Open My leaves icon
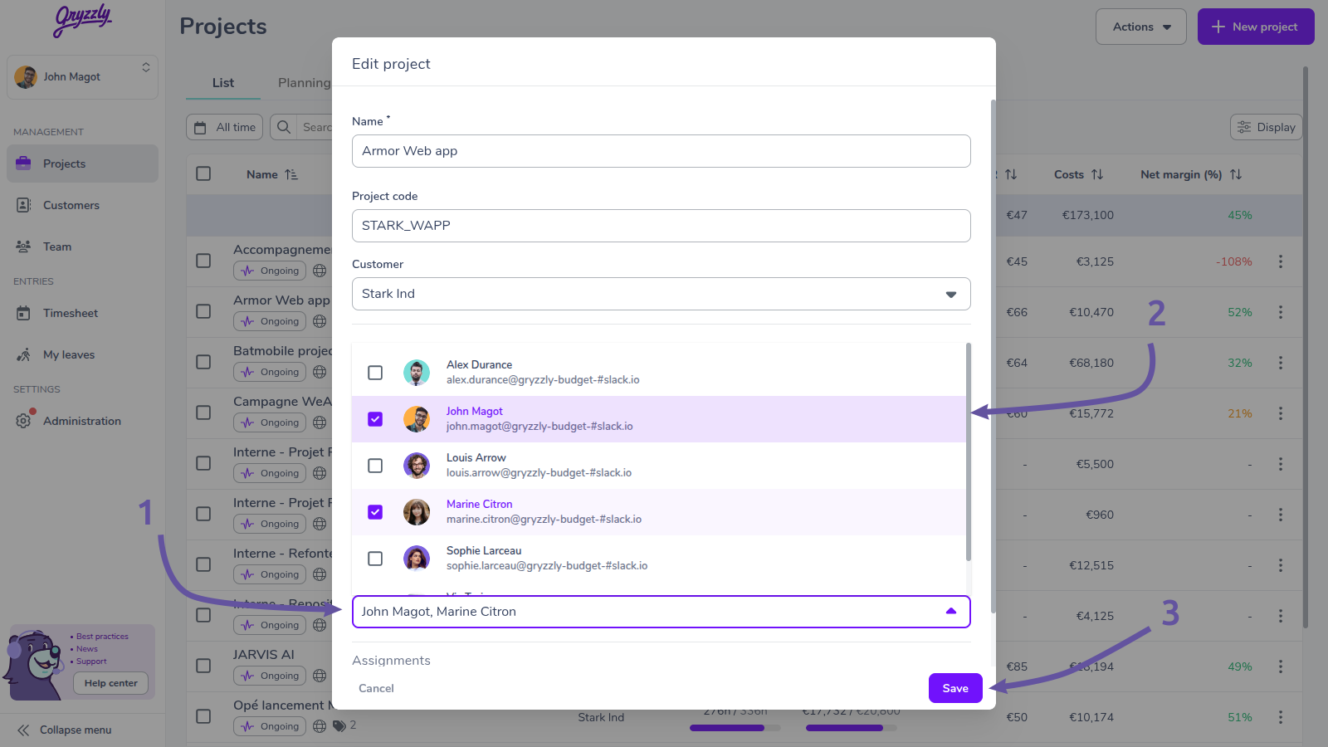The image size is (1328, 747). pos(24,354)
